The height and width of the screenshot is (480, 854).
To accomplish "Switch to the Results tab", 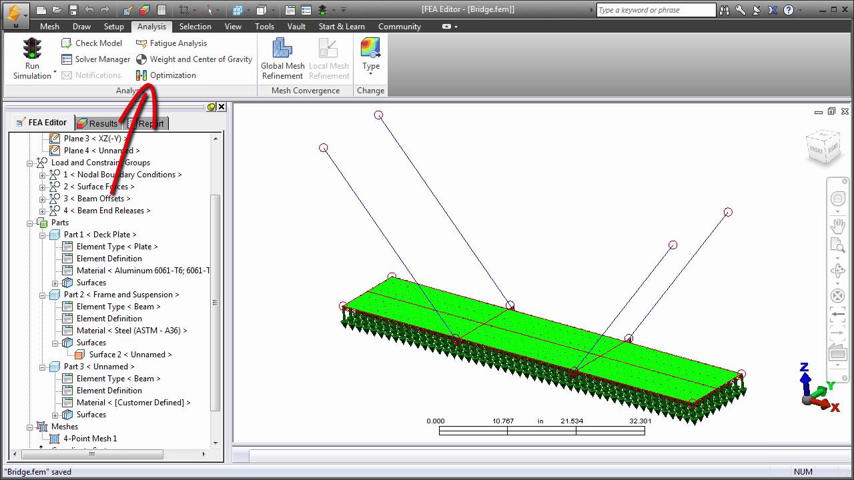I will pos(98,123).
